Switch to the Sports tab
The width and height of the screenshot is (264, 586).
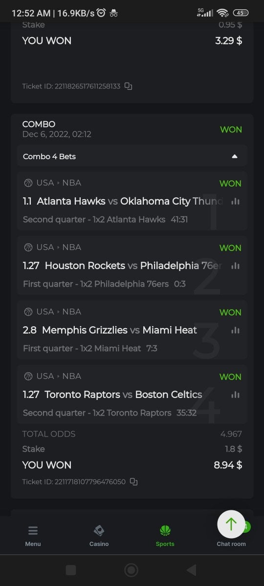pyautogui.click(x=165, y=536)
